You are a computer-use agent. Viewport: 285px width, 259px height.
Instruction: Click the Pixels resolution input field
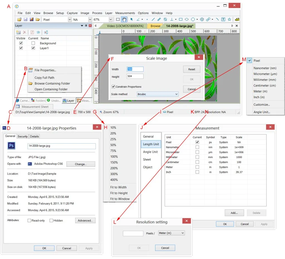[x=133, y=233]
